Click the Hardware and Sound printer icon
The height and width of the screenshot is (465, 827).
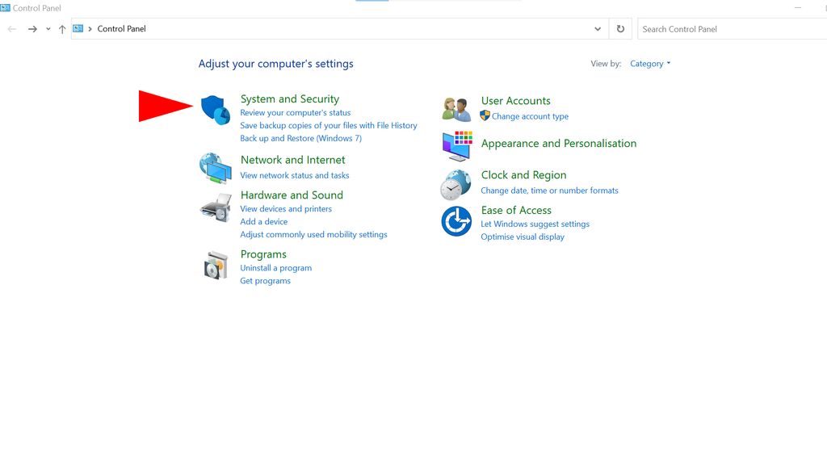(x=214, y=208)
